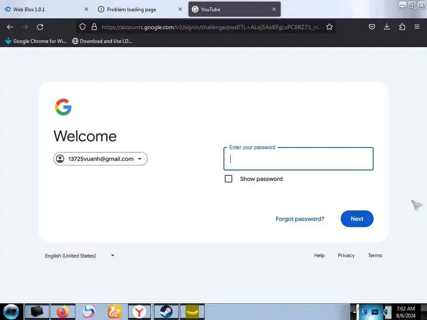This screenshot has height=320, width=427.
Task: Switch to the Web Blox 1.0.1 tab
Action: click(x=46, y=9)
